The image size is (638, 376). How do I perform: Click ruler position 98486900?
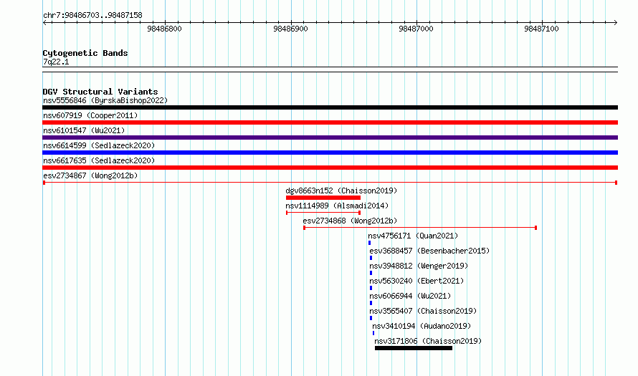290,29
